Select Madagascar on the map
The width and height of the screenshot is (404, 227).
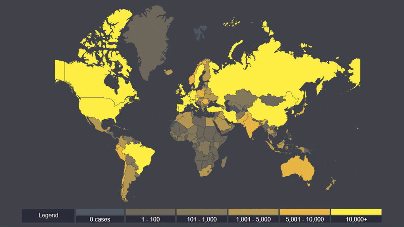point(225,162)
